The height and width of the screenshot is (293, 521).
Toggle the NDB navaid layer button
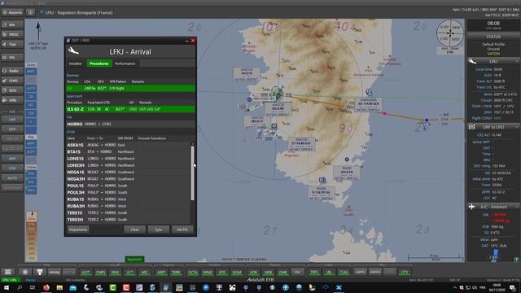point(268,272)
